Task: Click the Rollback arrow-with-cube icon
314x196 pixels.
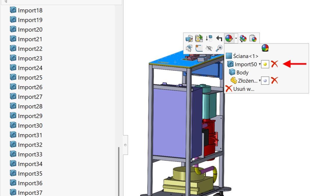Action: tap(209, 38)
